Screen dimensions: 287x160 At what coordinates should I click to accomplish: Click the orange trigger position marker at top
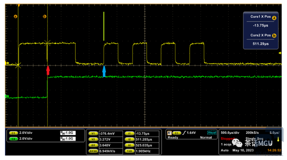pos(19,5)
